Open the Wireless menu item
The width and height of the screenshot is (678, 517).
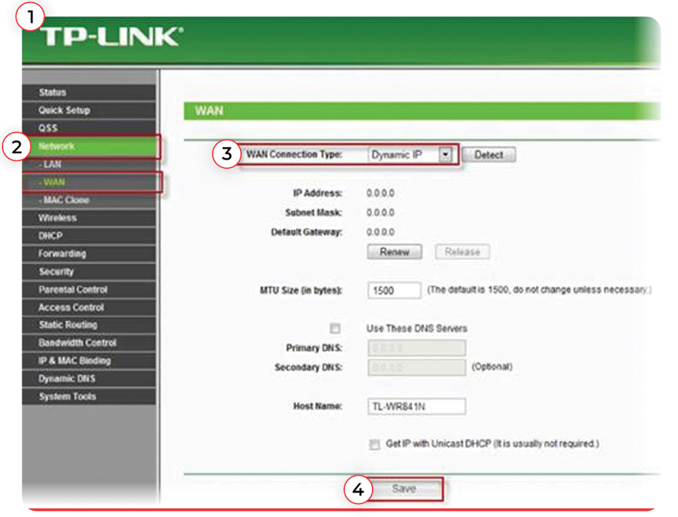pyautogui.click(x=89, y=218)
